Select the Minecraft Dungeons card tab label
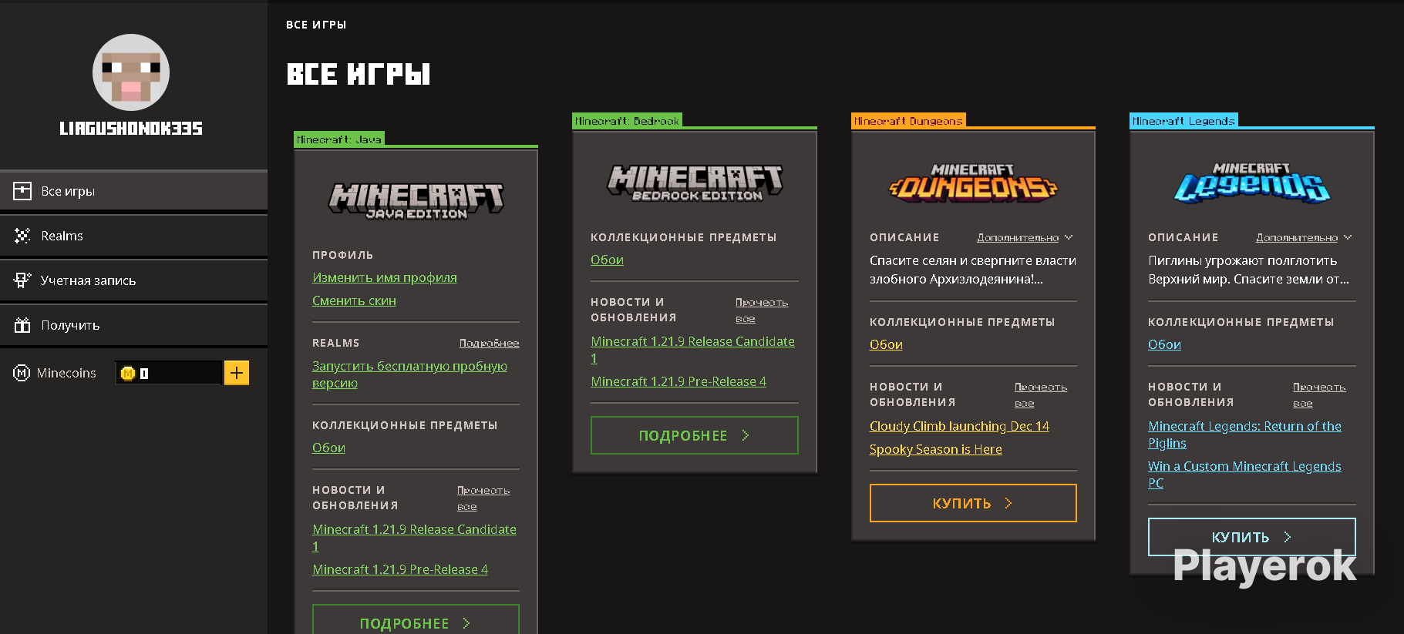1404x634 pixels. [908, 121]
